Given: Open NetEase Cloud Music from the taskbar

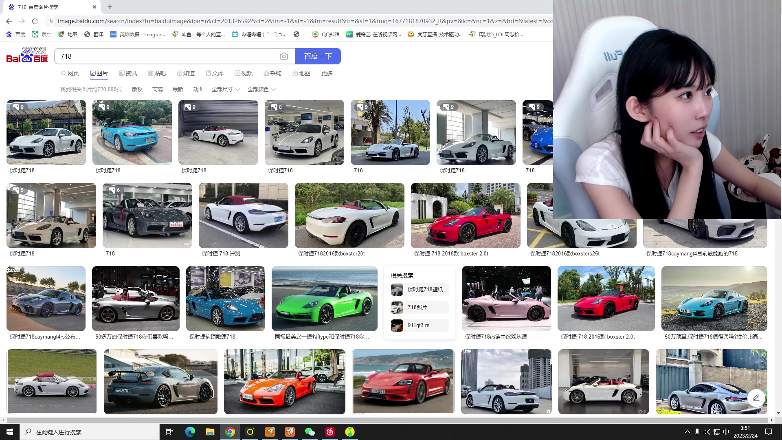Looking at the screenshot, I should pyautogui.click(x=330, y=432).
